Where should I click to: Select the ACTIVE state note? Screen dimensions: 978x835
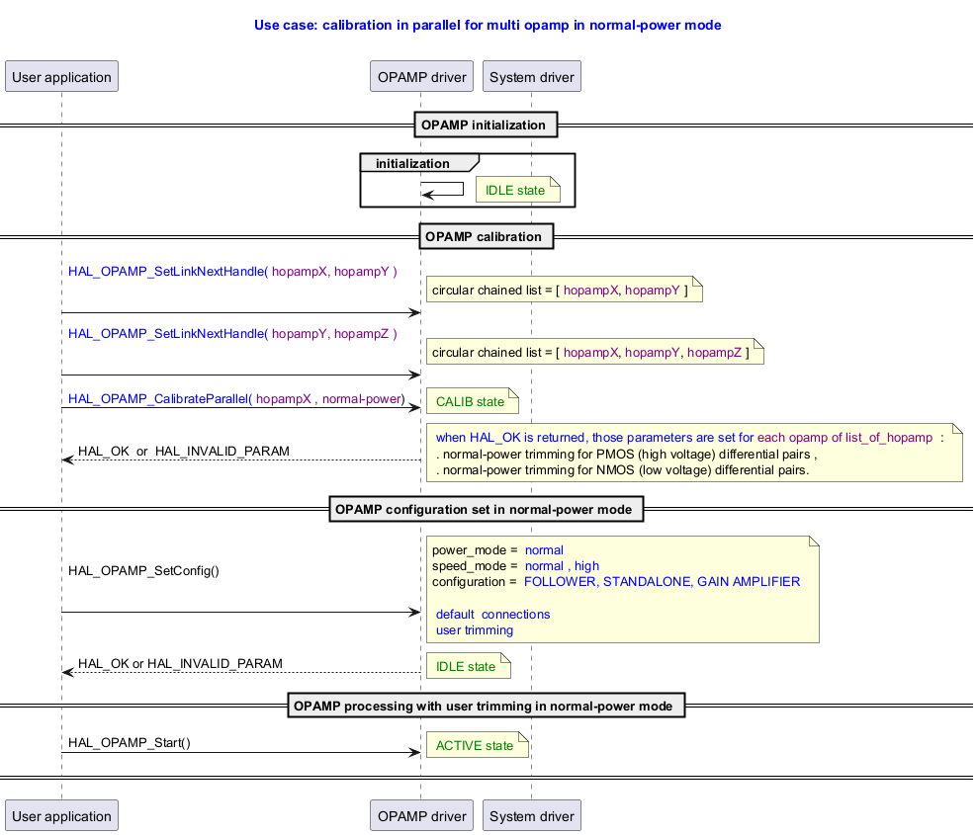coord(477,745)
